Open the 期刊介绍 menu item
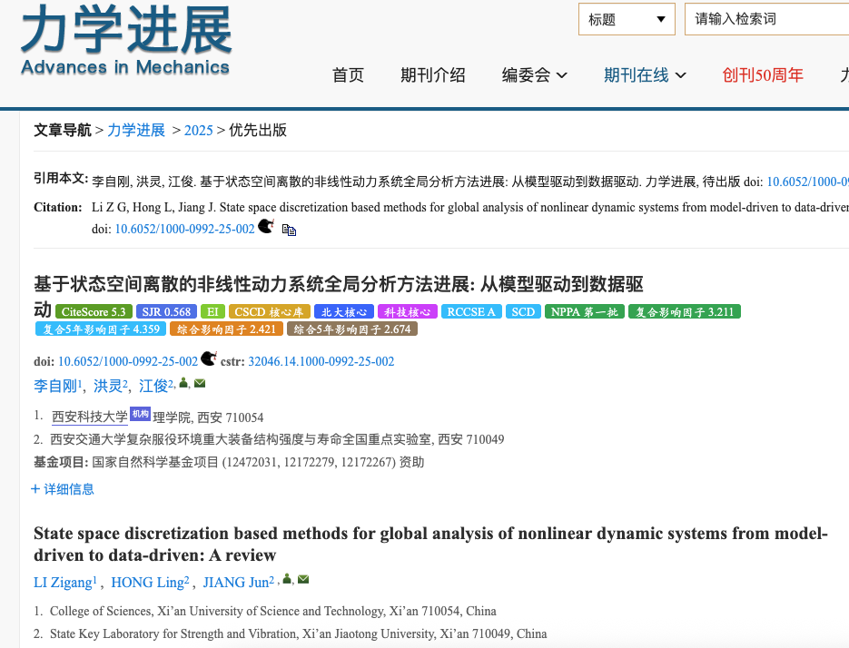The image size is (849, 648). click(433, 75)
